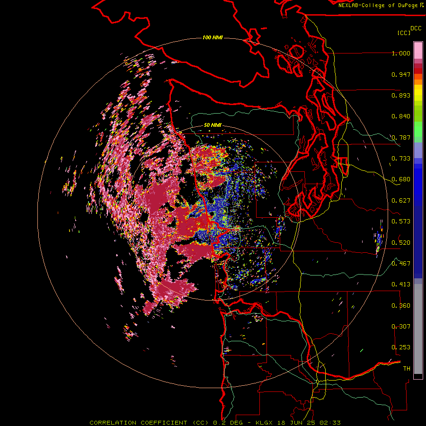Click the [CC] legend unit label
Screen dimensions: 426x426
point(404,33)
